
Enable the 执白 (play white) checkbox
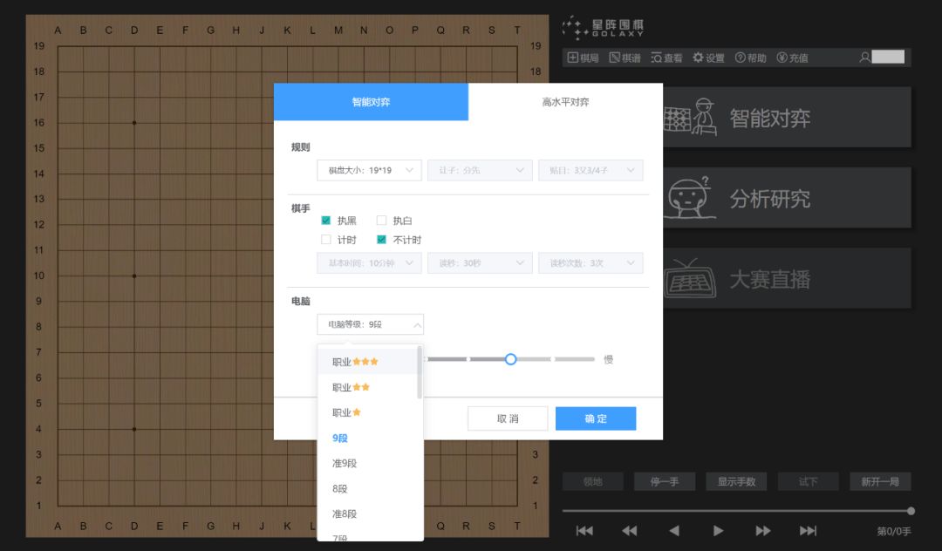click(x=380, y=221)
